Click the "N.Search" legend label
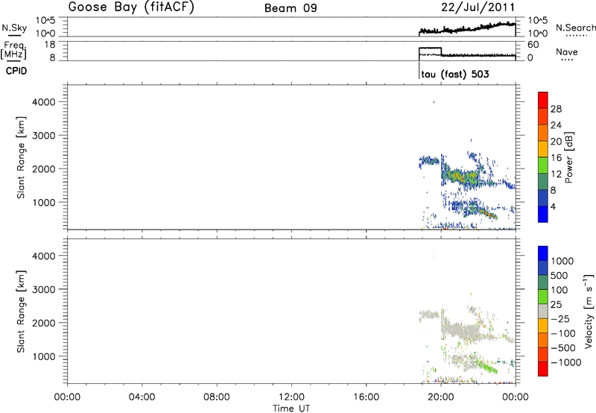 [x=576, y=28]
